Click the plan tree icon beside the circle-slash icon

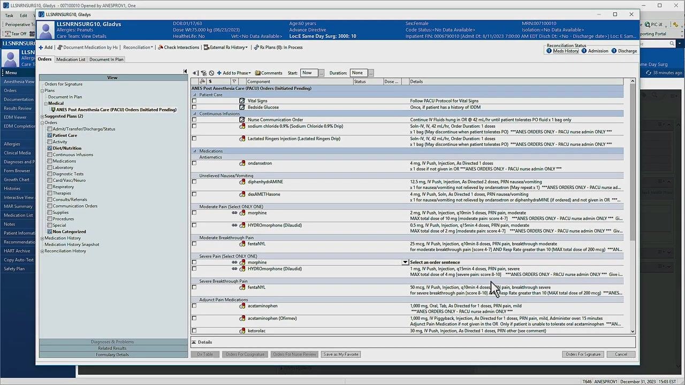[204, 73]
